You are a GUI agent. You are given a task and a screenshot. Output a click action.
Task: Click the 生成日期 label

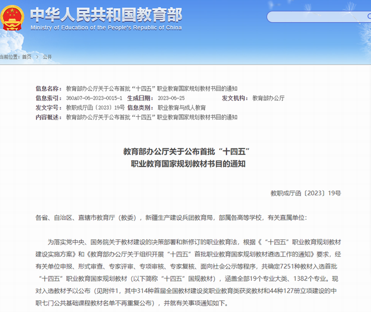point(141,98)
